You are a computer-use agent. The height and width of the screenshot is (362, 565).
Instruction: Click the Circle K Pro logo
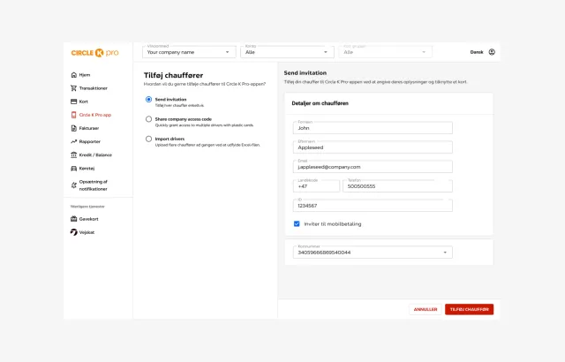[94, 53]
